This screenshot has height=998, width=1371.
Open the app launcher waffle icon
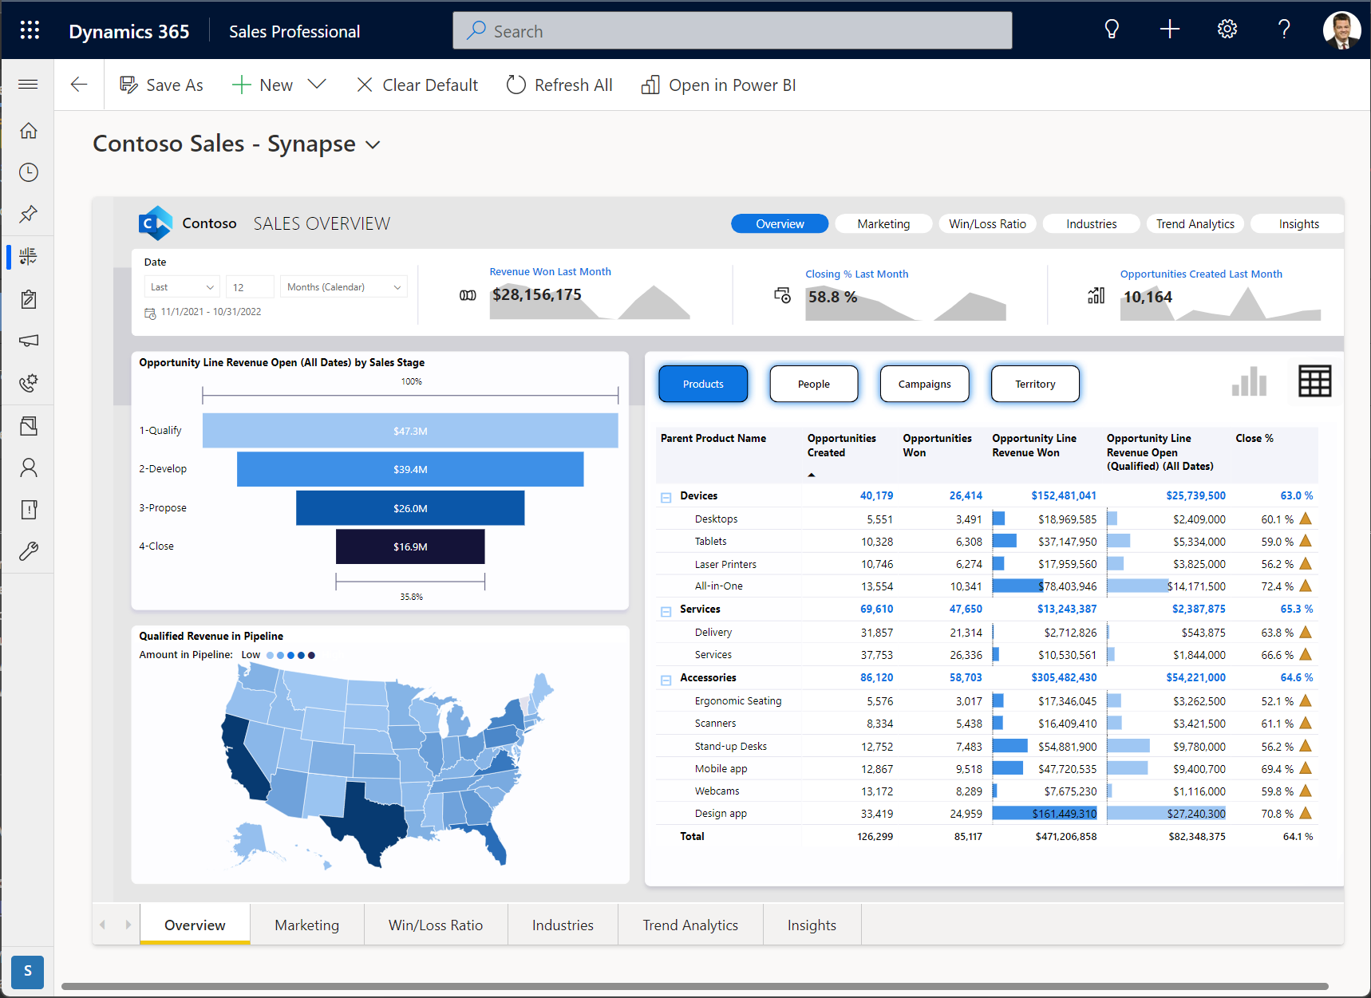(x=30, y=30)
